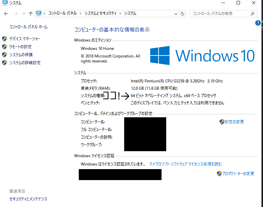Screen dimensions: 263x207
Task: Open セキュリティとメンテナンス link
Action: click(28, 199)
